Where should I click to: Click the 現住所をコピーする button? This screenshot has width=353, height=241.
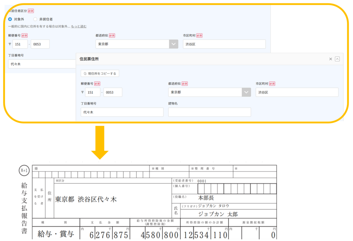pos(100,73)
